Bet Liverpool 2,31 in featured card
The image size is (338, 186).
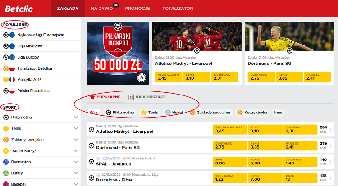click(x=224, y=77)
